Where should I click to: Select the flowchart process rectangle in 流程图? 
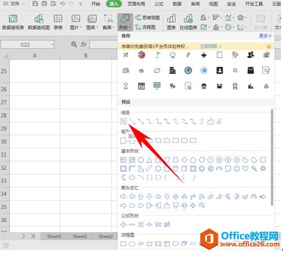tap(123, 244)
